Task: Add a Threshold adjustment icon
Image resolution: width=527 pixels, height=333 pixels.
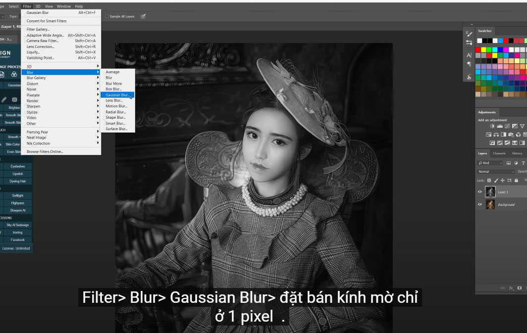Action: (x=507, y=143)
